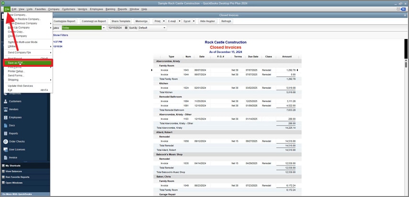Click the Babcock's Music Shop group header
The image size is (409, 197).
coord(227,155)
